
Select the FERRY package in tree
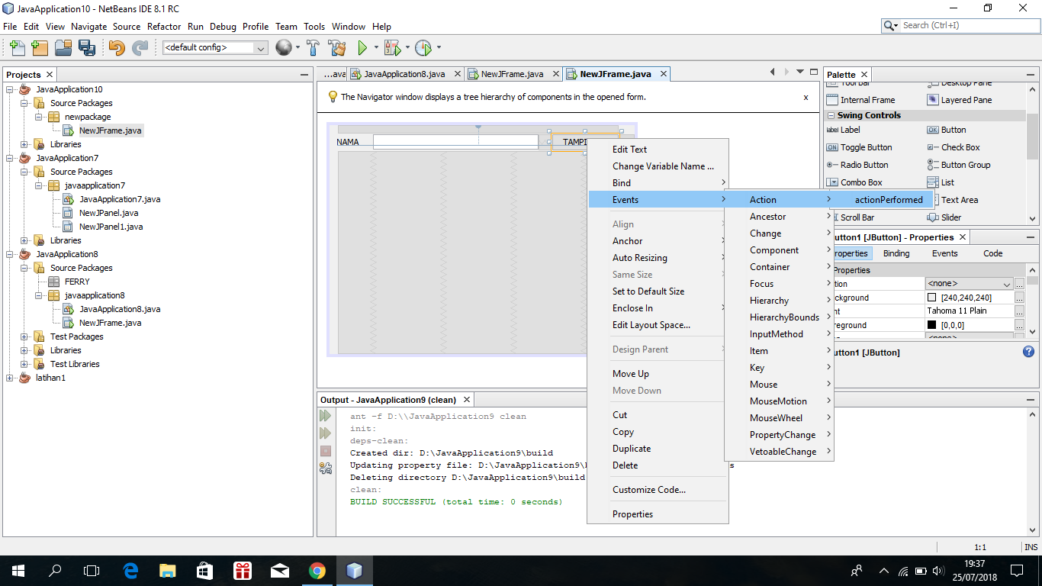coord(77,282)
